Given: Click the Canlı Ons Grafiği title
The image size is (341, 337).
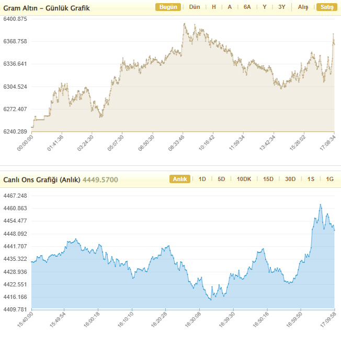Looking at the screenshot, I should tap(42, 180).
